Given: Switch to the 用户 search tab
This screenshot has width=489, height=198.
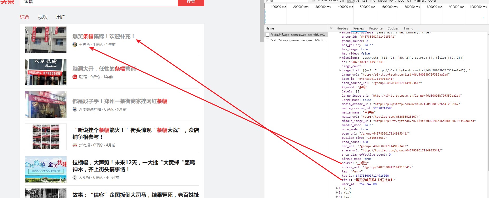Looking at the screenshot, I should point(61,17).
